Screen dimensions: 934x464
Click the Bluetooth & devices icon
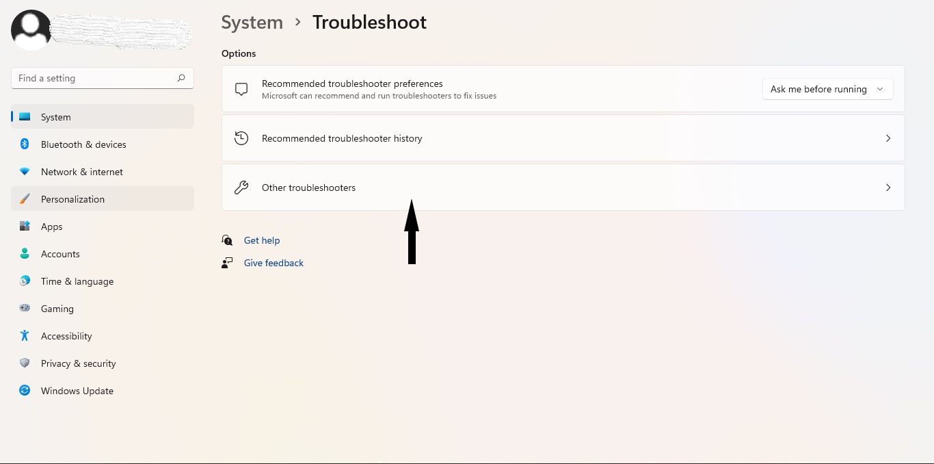pyautogui.click(x=25, y=144)
